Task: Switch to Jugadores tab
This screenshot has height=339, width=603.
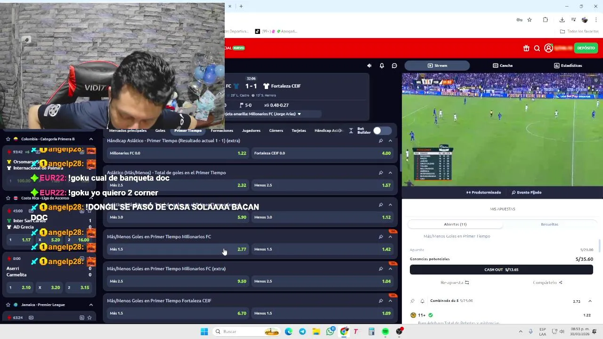Action: point(251,130)
